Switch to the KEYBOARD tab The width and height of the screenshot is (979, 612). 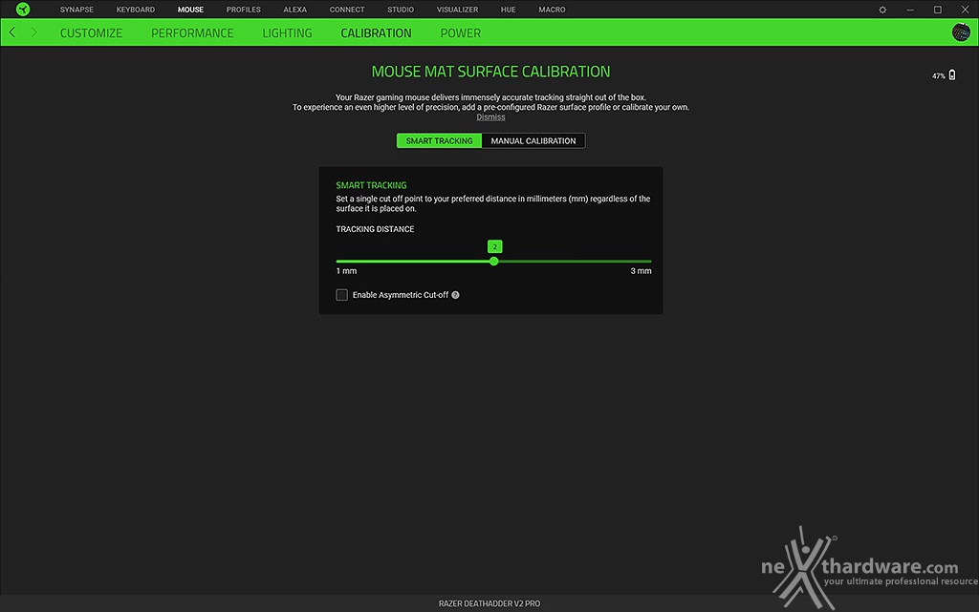(x=136, y=10)
